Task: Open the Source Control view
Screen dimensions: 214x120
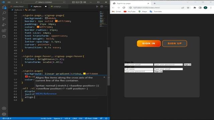Action: click(4, 19)
